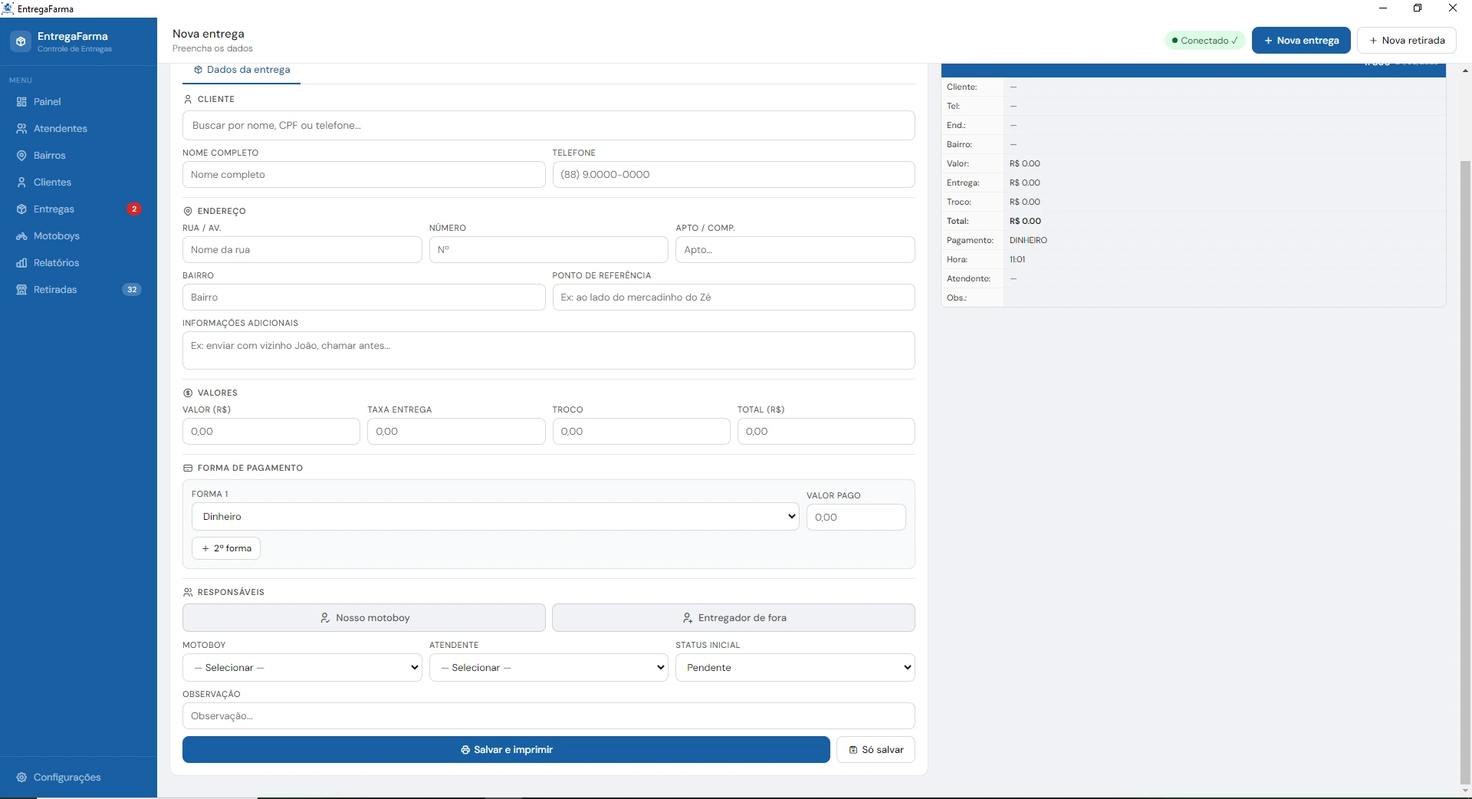Minimize the EntregaFarma window
Screen dimensions: 1472x799
pyautogui.click(x=1383, y=8)
